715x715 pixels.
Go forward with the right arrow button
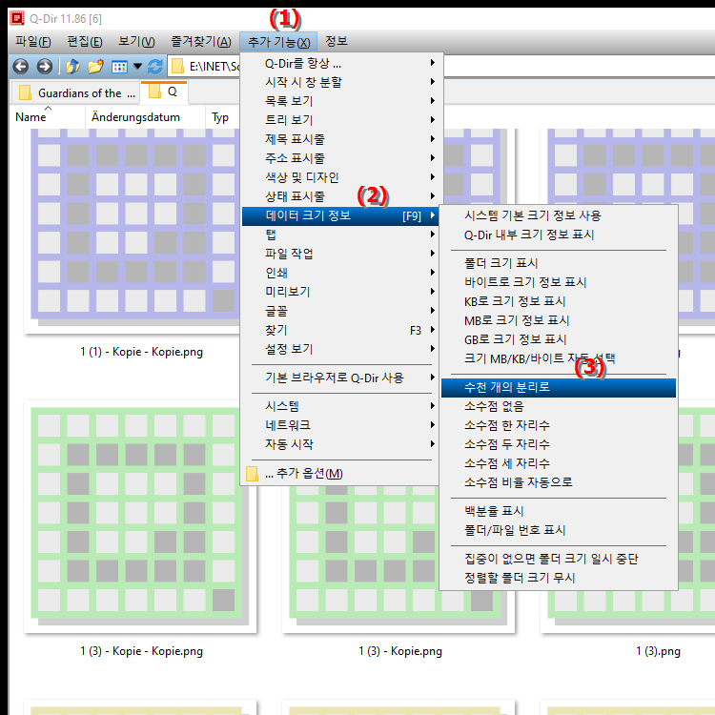(x=45, y=67)
